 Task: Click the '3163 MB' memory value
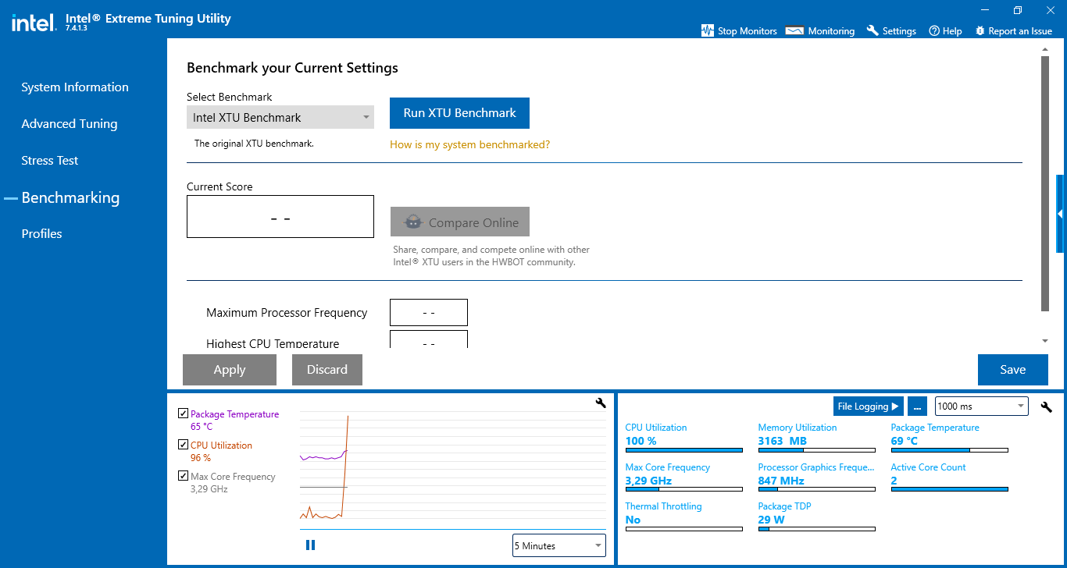pyautogui.click(x=783, y=441)
